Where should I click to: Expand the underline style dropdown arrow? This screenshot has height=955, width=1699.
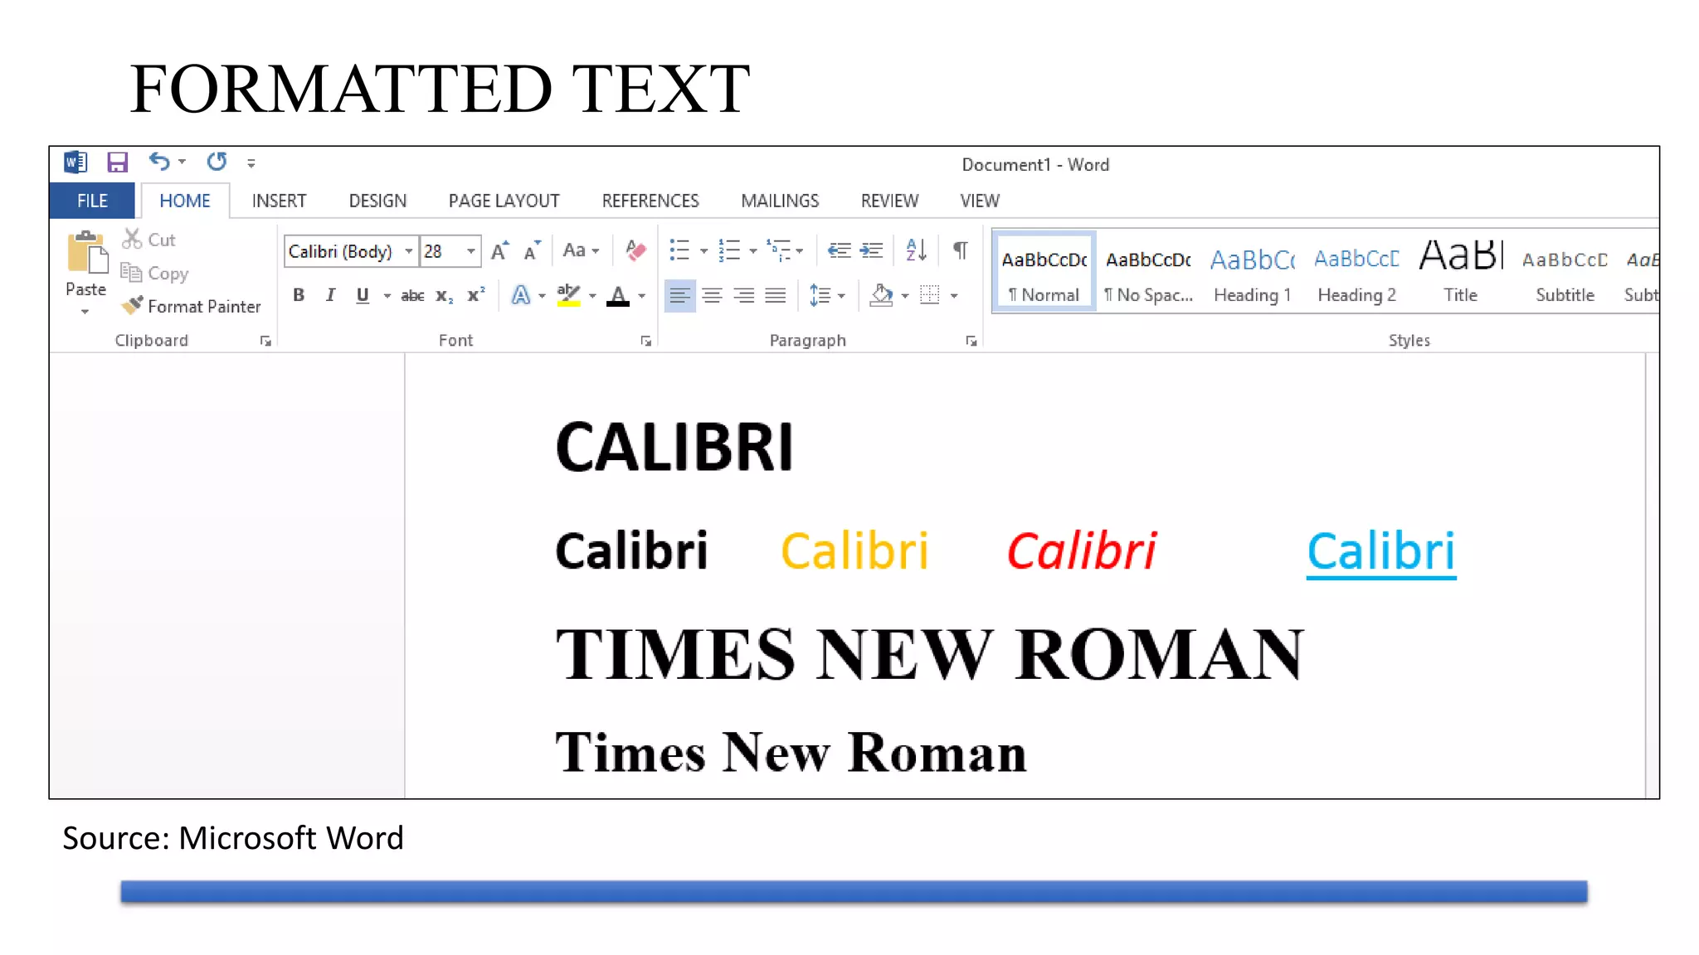tap(387, 296)
